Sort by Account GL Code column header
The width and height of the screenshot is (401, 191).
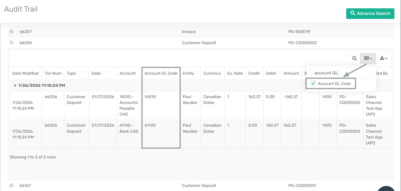point(161,73)
